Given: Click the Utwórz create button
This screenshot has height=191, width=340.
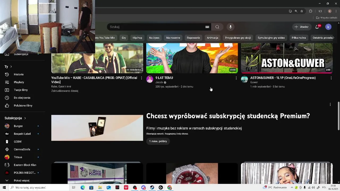Looking at the screenshot, I should click(301, 27).
